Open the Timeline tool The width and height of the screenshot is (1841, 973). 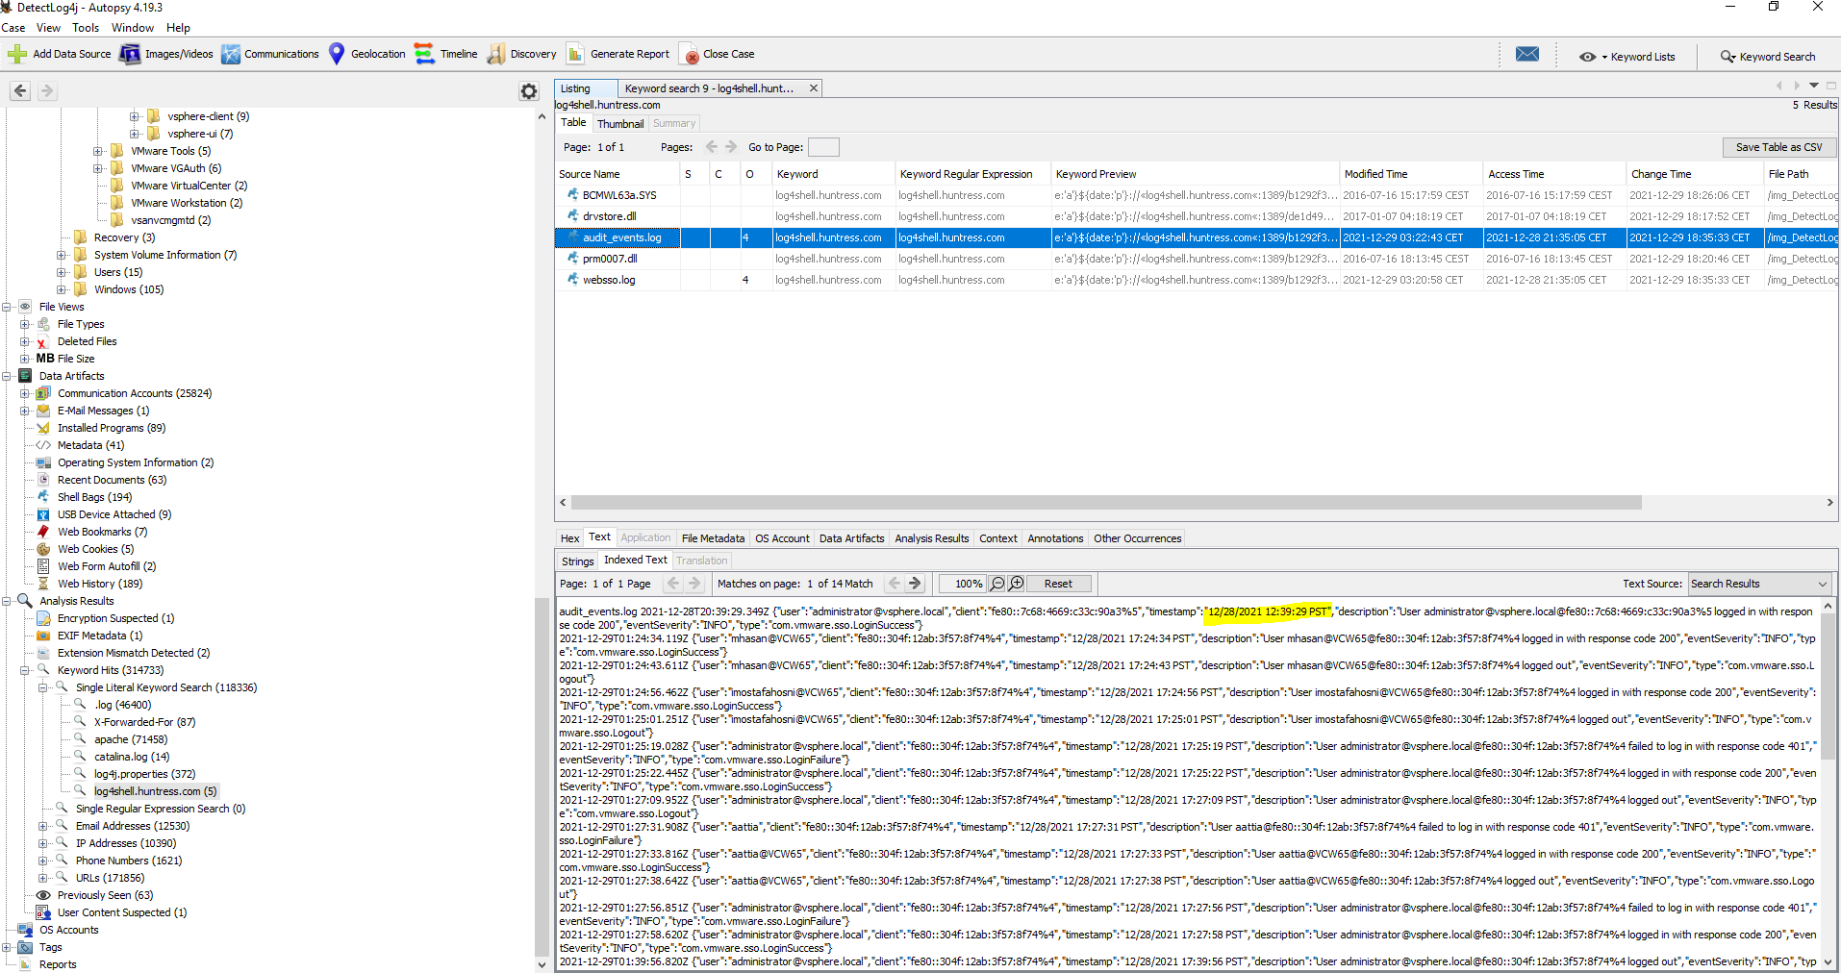coord(424,54)
